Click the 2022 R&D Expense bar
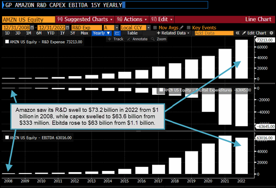 pos(241,59)
